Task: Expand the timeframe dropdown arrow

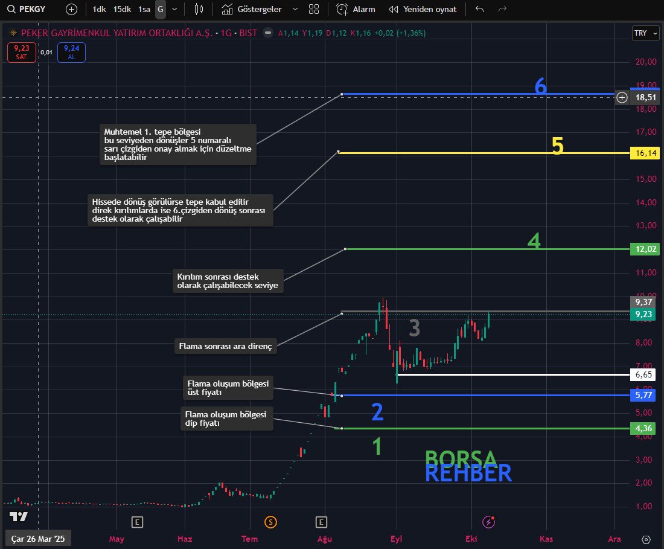Action: click(x=174, y=9)
